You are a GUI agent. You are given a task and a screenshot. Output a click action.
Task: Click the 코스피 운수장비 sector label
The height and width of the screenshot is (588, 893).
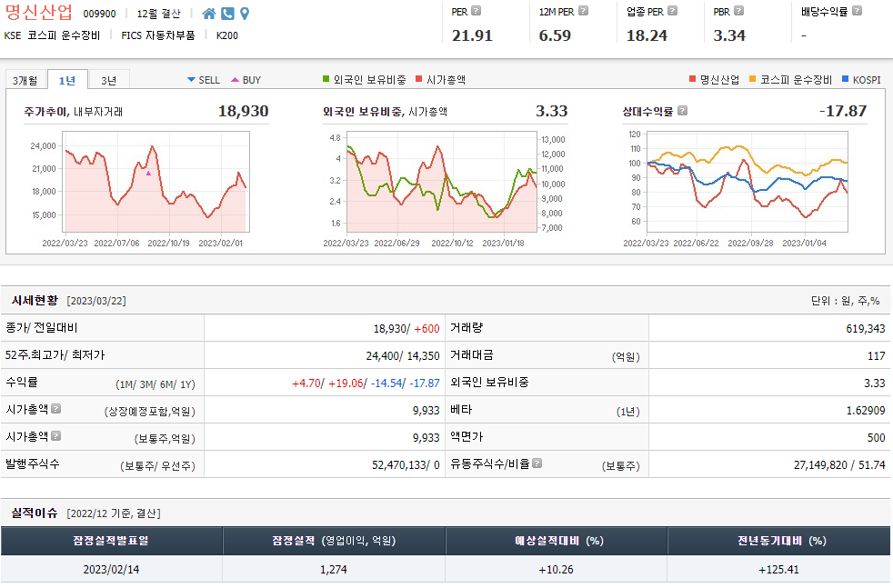tap(64, 35)
